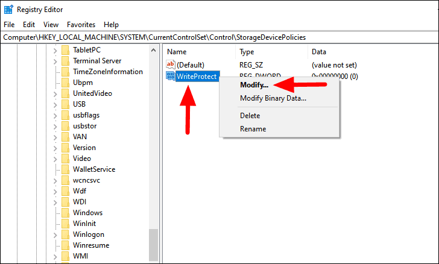Image resolution: width=439 pixels, height=264 pixels.
Task: Click the TimeZoneInformation folder icon
Action: point(65,72)
